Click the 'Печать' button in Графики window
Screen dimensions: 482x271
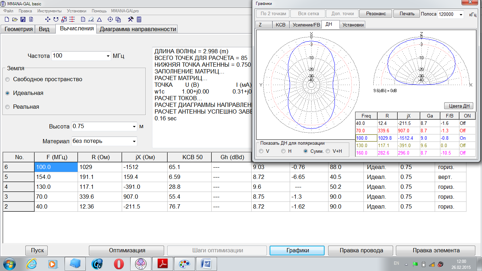tap(407, 14)
